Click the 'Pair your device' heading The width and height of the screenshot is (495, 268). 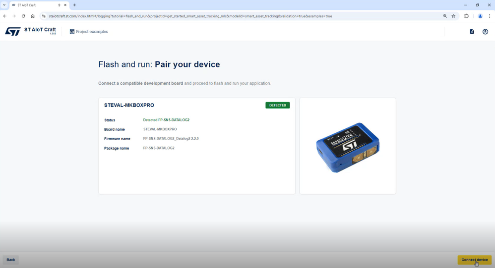(187, 64)
